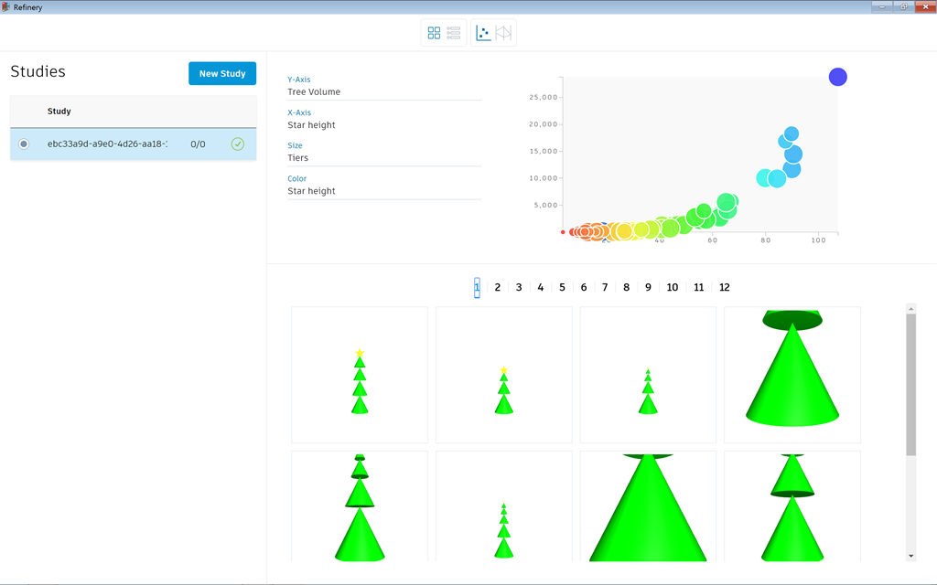This screenshot has width=937, height=585.
Task: Go to results page 2
Action: [x=498, y=287]
